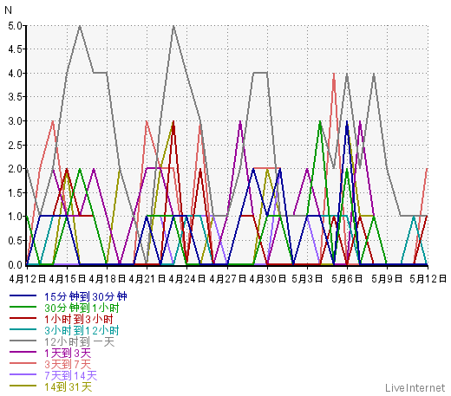This screenshot has width=451, height=396.
Task: Click the 1.5 y-axis value
Action: pos(15,193)
